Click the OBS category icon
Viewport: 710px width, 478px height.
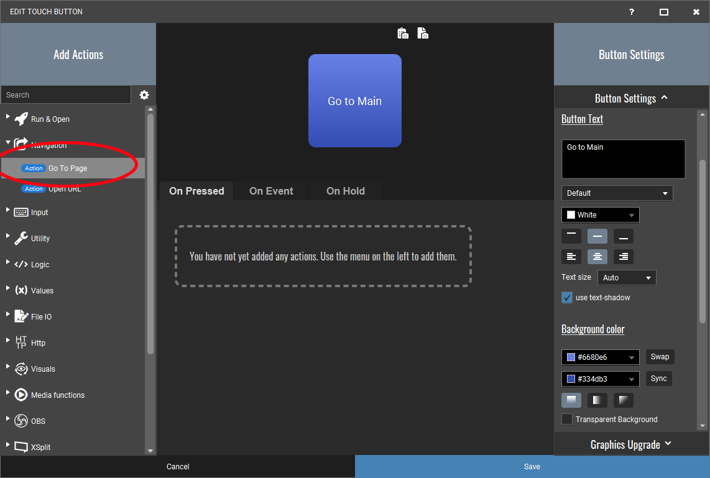tap(21, 421)
